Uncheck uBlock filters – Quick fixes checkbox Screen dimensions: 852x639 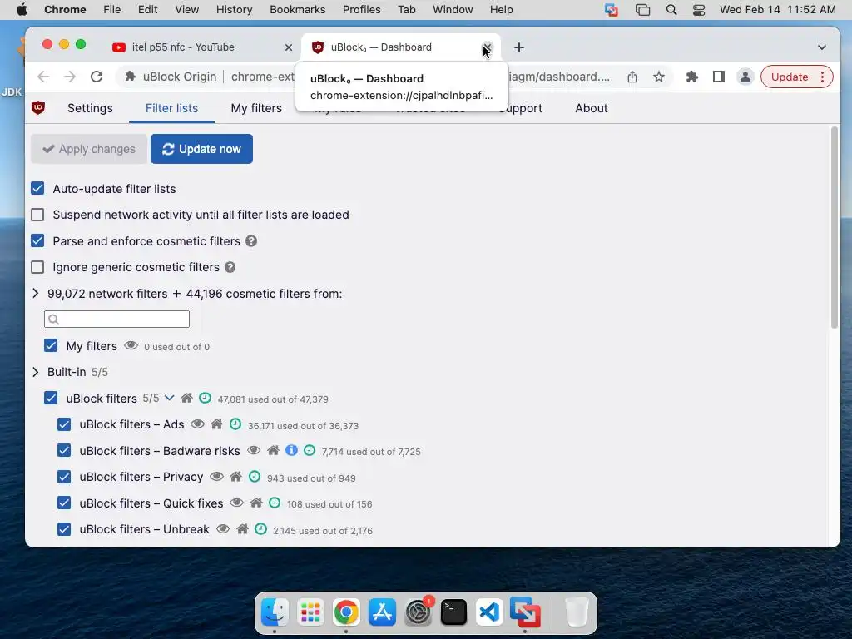point(63,503)
